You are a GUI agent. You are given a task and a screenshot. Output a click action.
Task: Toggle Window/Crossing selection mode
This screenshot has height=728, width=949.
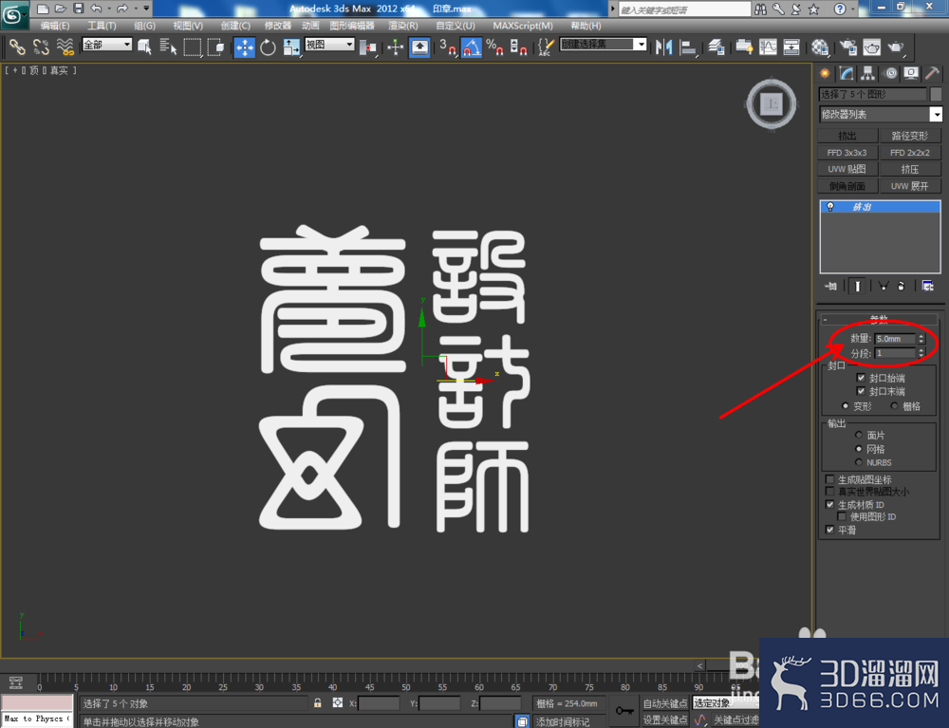click(x=215, y=47)
